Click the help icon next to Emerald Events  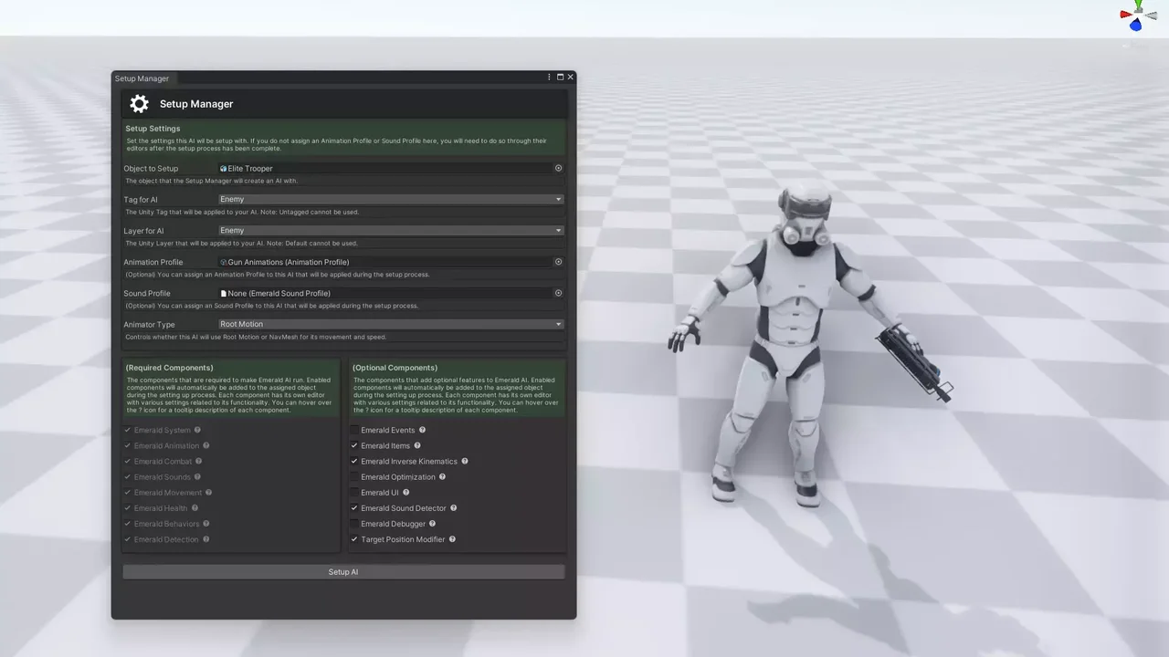tap(422, 430)
